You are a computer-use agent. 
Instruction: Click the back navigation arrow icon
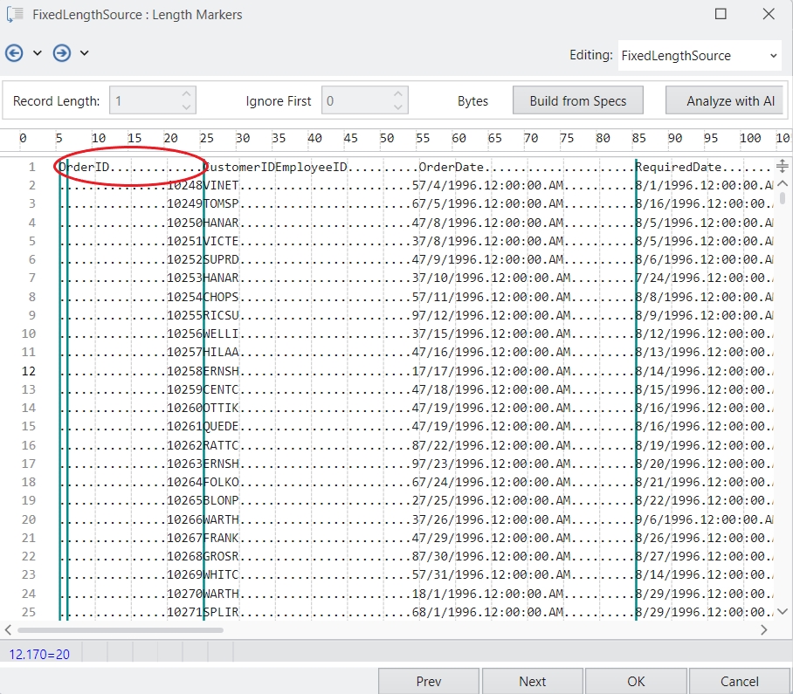click(14, 53)
